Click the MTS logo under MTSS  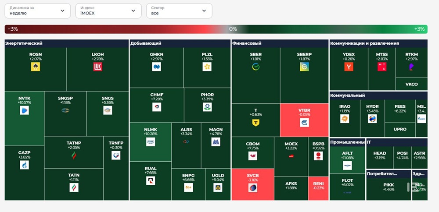382,67
